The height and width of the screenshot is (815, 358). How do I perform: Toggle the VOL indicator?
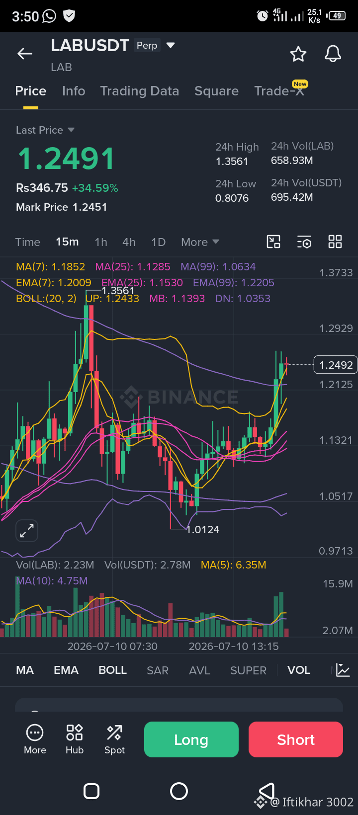tap(299, 670)
